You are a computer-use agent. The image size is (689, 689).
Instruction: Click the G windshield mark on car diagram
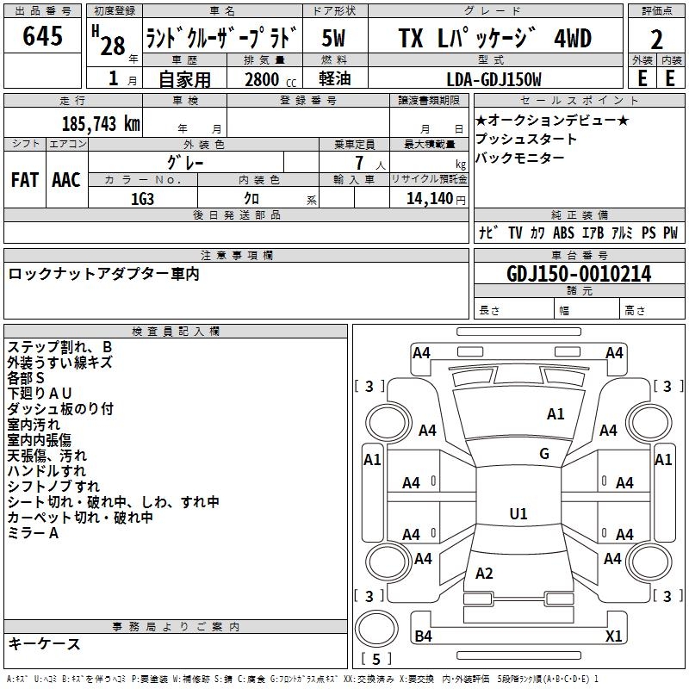(x=543, y=454)
